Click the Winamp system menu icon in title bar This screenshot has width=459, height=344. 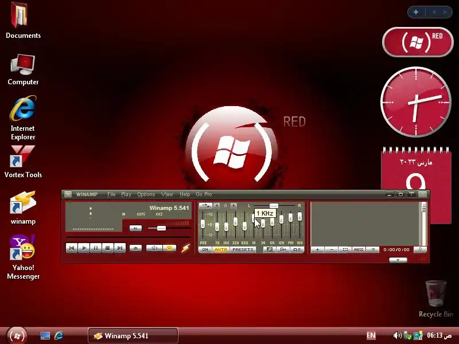click(68, 194)
